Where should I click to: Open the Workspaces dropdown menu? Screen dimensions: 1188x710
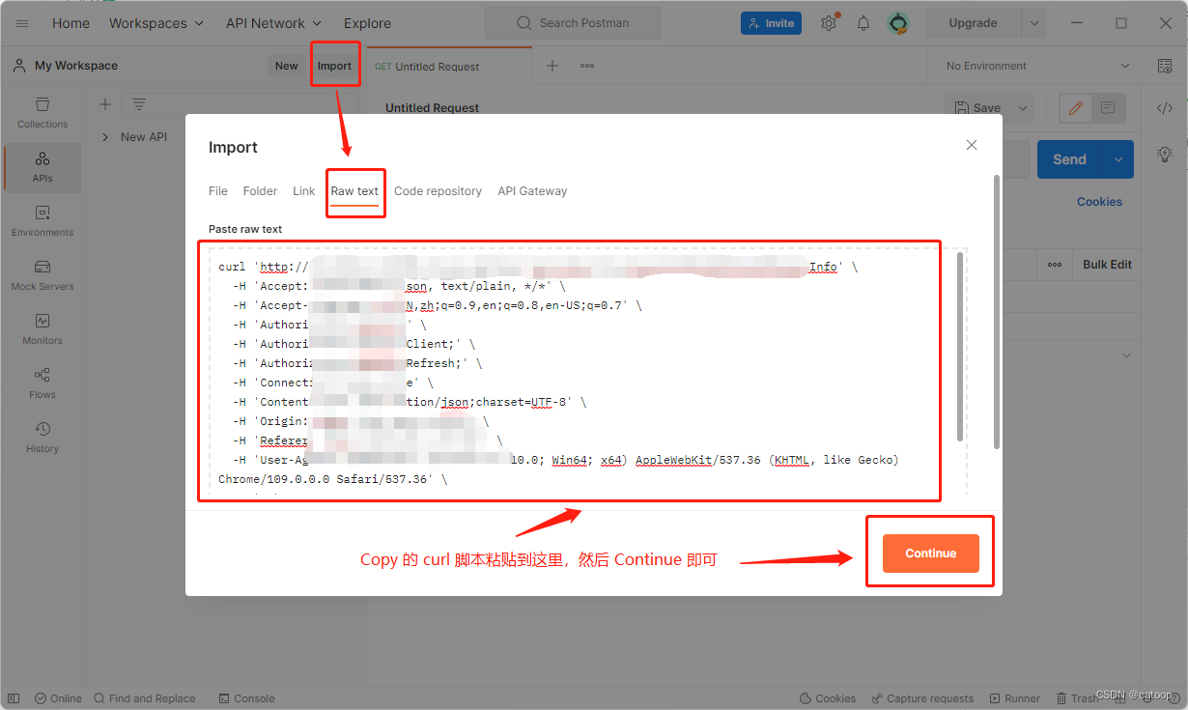156,22
